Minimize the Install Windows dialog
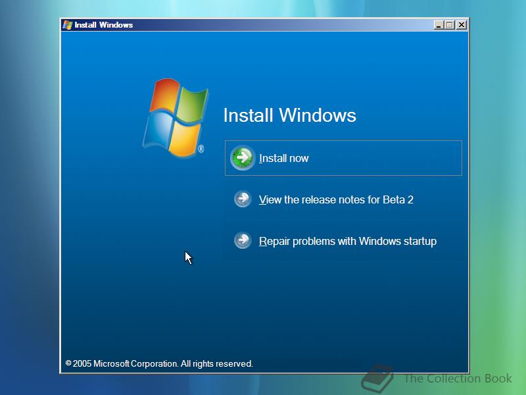The height and width of the screenshot is (395, 526). click(x=438, y=25)
